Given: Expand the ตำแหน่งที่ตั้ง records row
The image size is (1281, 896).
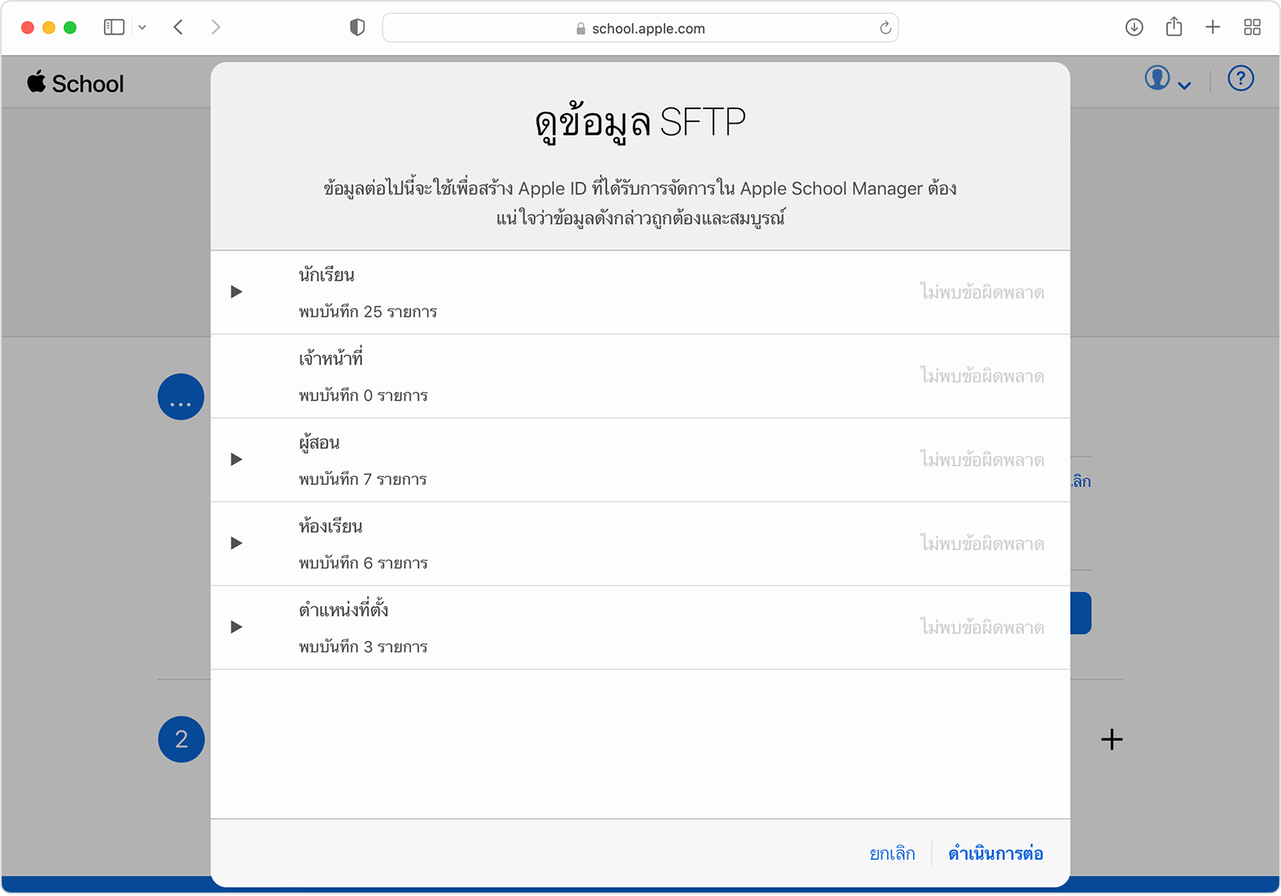Looking at the screenshot, I should [236, 627].
